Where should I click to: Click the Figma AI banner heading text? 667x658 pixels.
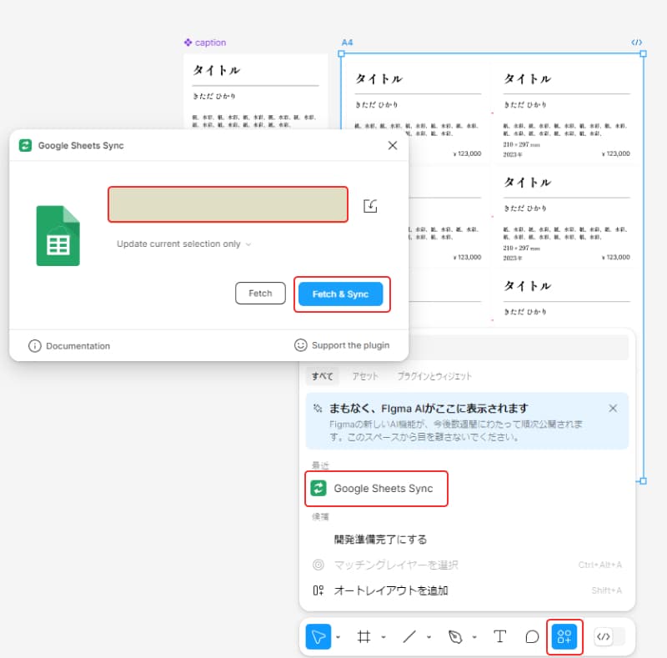[x=429, y=409]
